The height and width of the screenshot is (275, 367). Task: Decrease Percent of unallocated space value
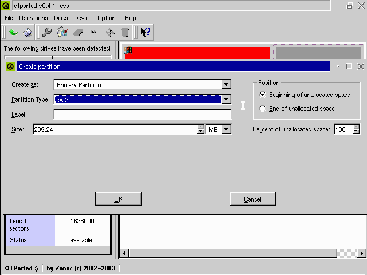pyautogui.click(x=356, y=131)
